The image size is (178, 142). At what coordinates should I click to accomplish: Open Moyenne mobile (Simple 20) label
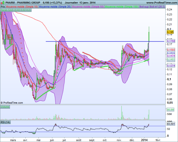(x=55, y=7)
